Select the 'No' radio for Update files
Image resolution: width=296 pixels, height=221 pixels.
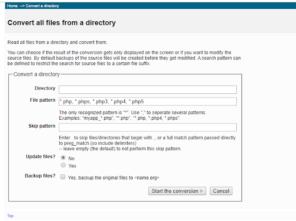point(63,157)
